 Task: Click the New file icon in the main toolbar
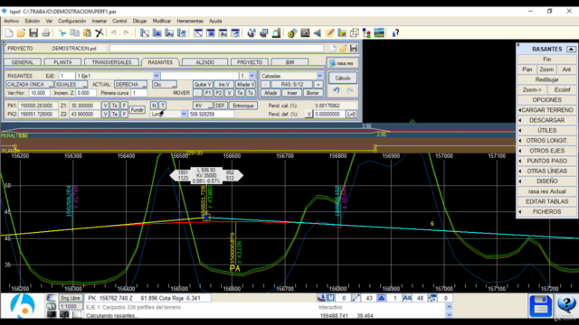(9, 33)
